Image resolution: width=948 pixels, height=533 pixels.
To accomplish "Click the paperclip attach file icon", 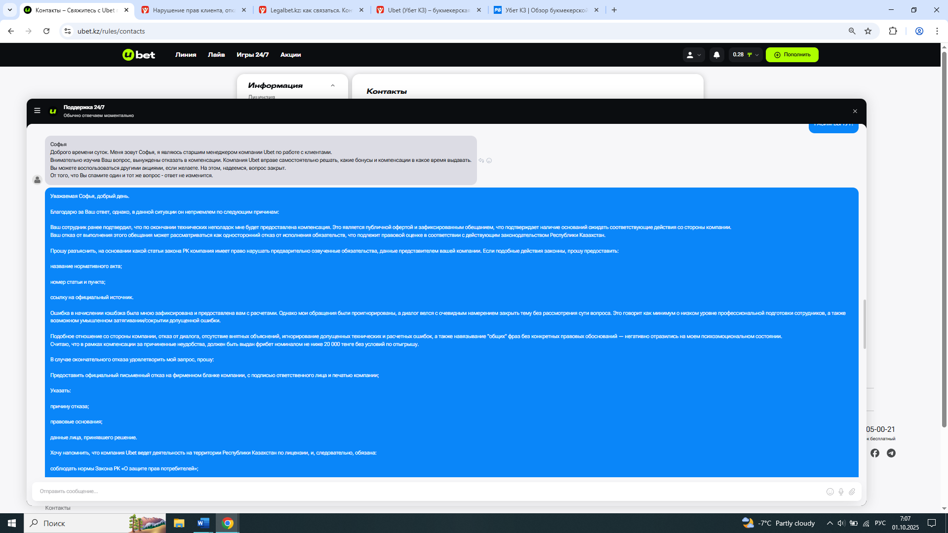I will click(852, 492).
